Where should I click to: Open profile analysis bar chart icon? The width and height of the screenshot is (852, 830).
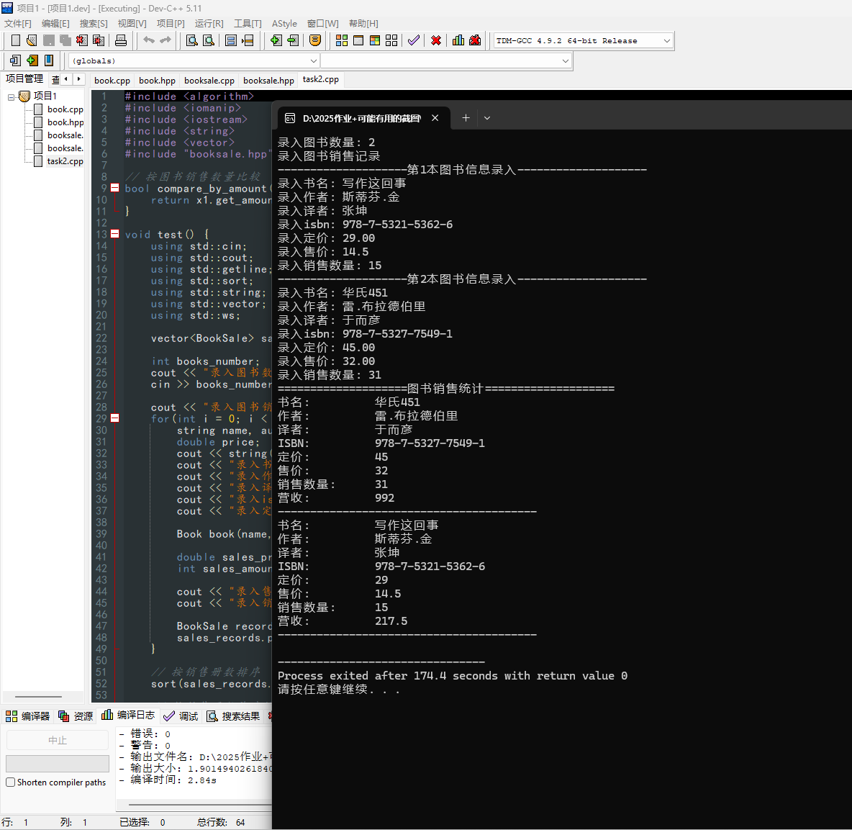[x=458, y=40]
